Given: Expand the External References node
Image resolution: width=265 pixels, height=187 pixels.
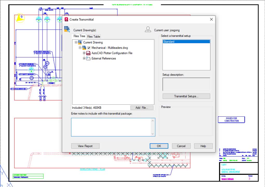Looking at the screenshot, I should coord(84,58).
